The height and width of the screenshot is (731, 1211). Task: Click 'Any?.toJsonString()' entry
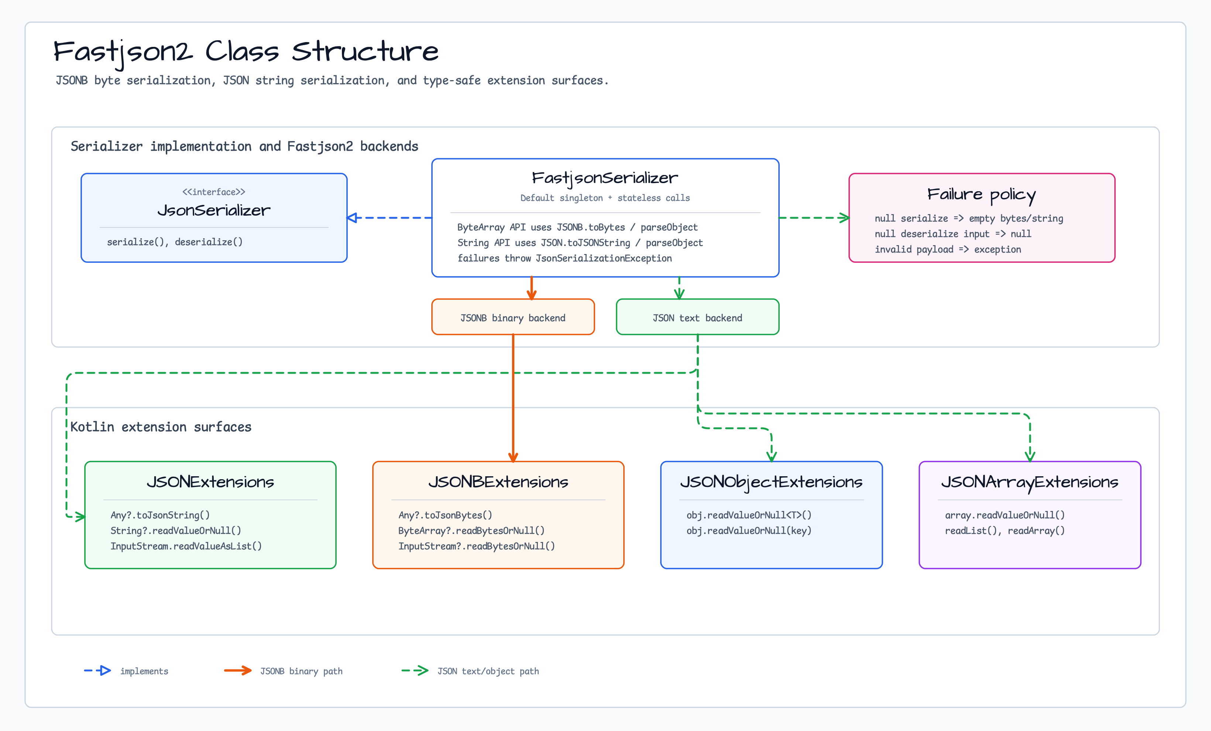160,515
